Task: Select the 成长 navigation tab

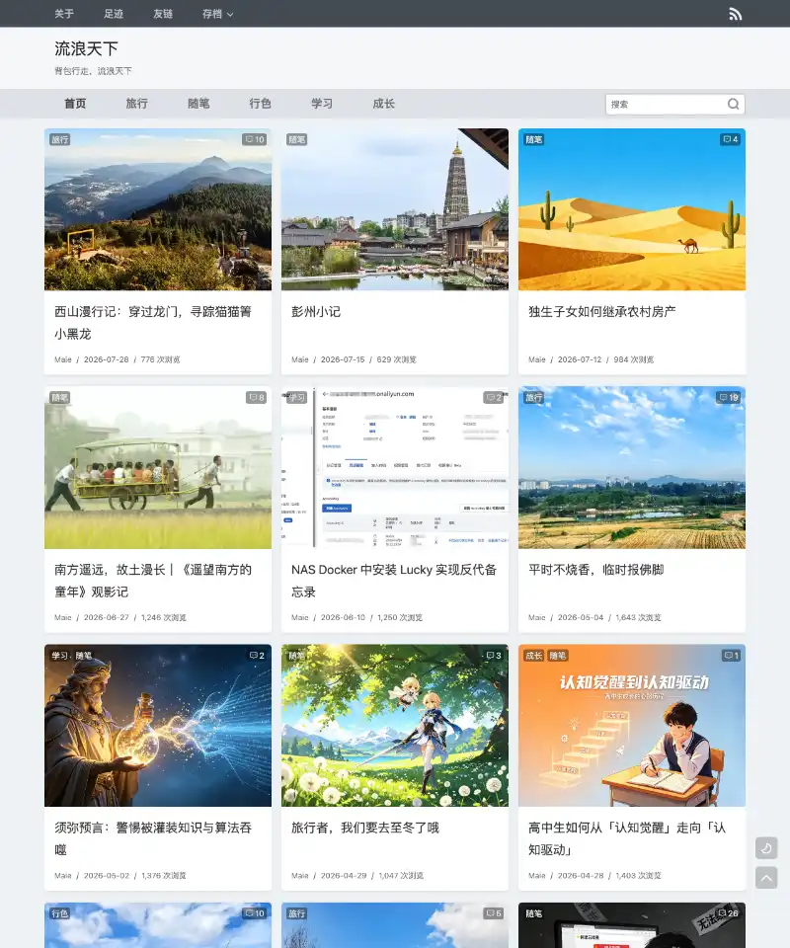Action: coord(383,104)
